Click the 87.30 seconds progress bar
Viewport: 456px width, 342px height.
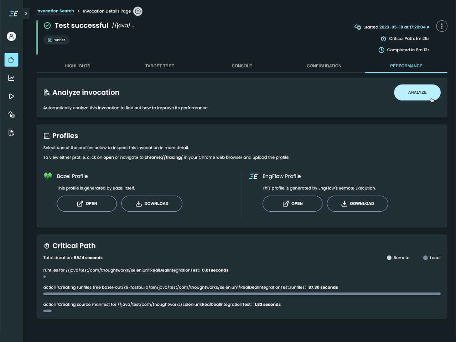pyautogui.click(x=242, y=294)
